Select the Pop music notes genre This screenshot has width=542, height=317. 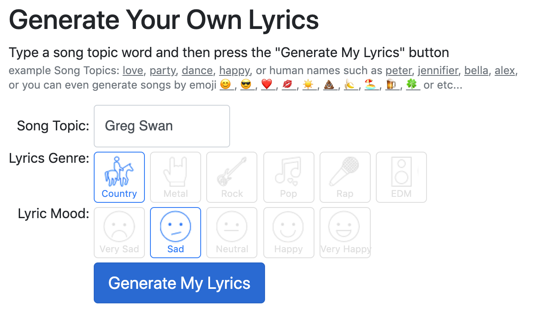point(288,177)
